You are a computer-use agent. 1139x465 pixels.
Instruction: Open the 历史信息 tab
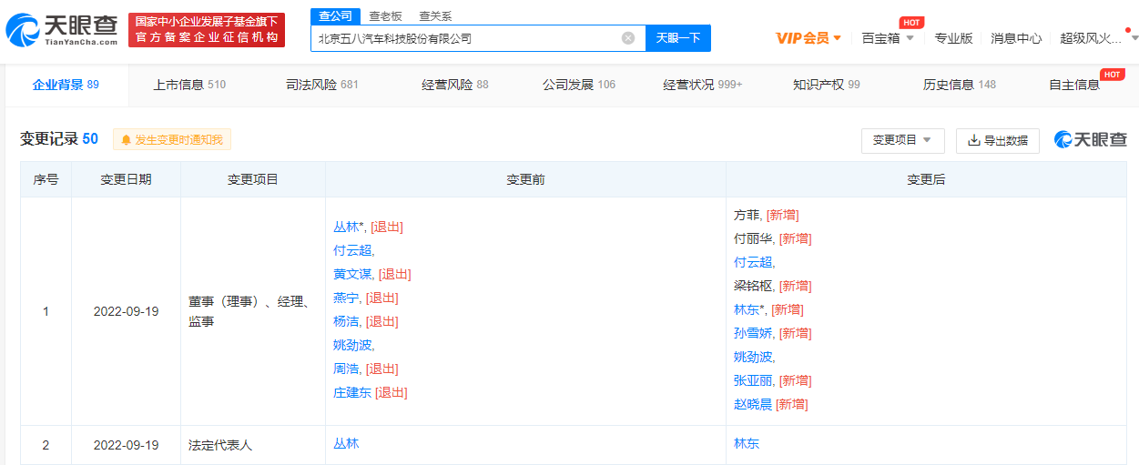960,85
